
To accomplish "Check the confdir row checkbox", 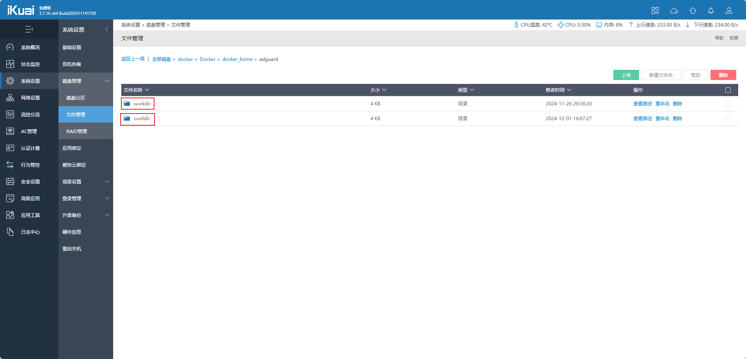I will [728, 119].
